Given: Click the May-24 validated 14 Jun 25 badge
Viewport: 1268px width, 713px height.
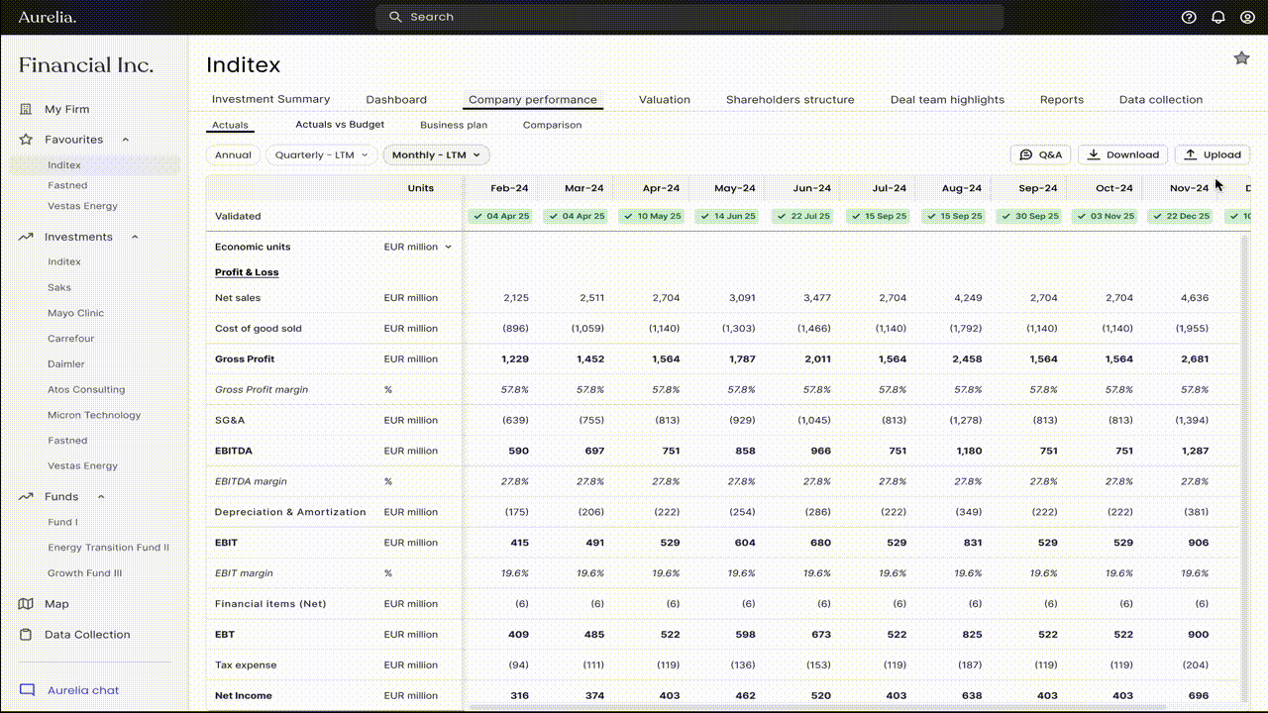Looking at the screenshot, I should [x=726, y=216].
